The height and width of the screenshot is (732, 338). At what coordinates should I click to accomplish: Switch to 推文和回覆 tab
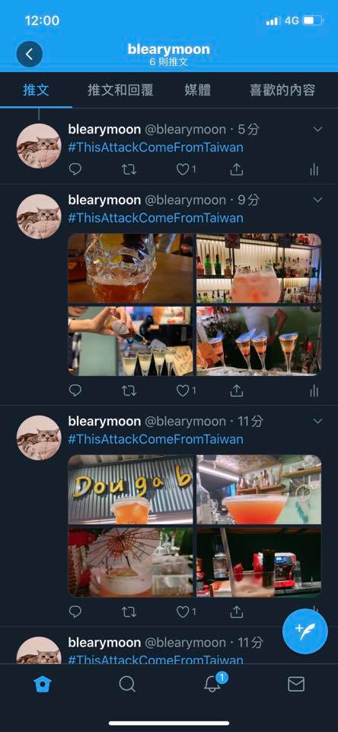click(120, 90)
